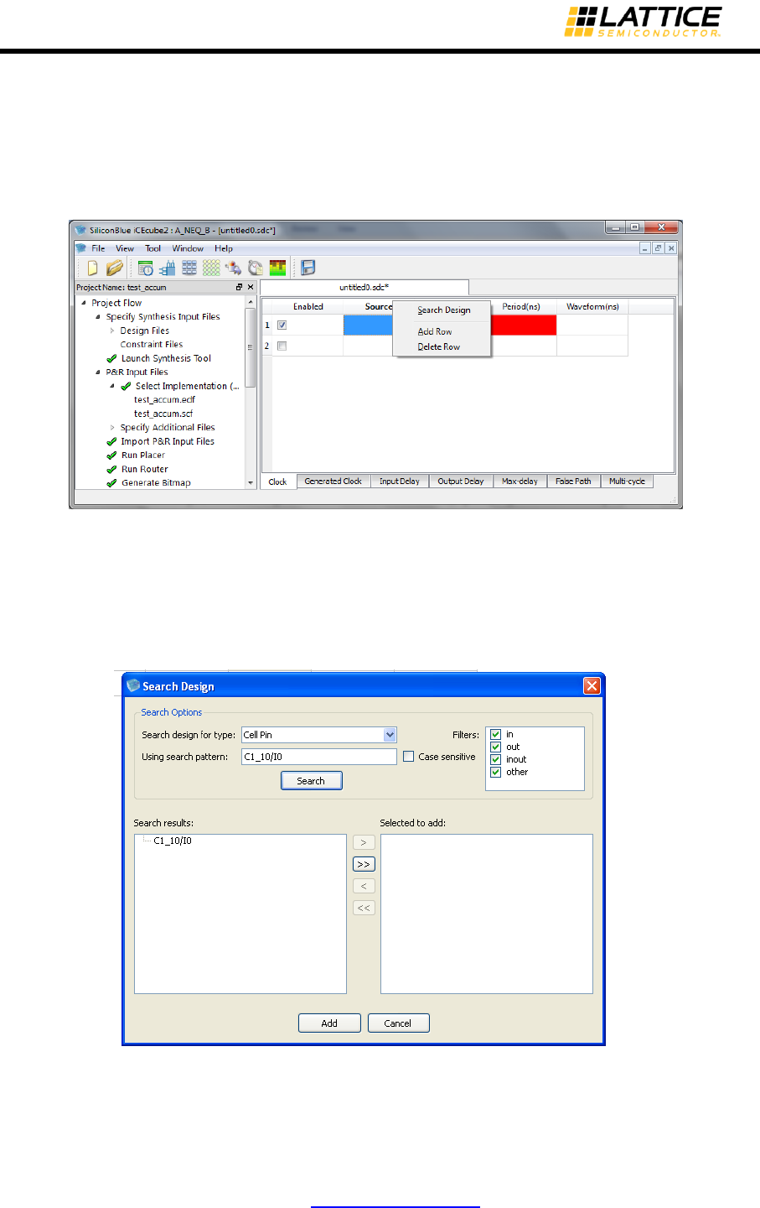Open the Window menu
This screenshot has width=760, height=1208.
pyautogui.click(x=188, y=248)
